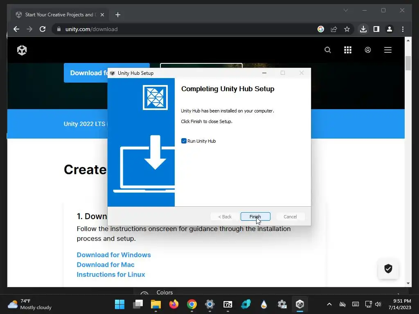Open the volume control in system tray
The width and height of the screenshot is (419, 314).
pos(378,304)
